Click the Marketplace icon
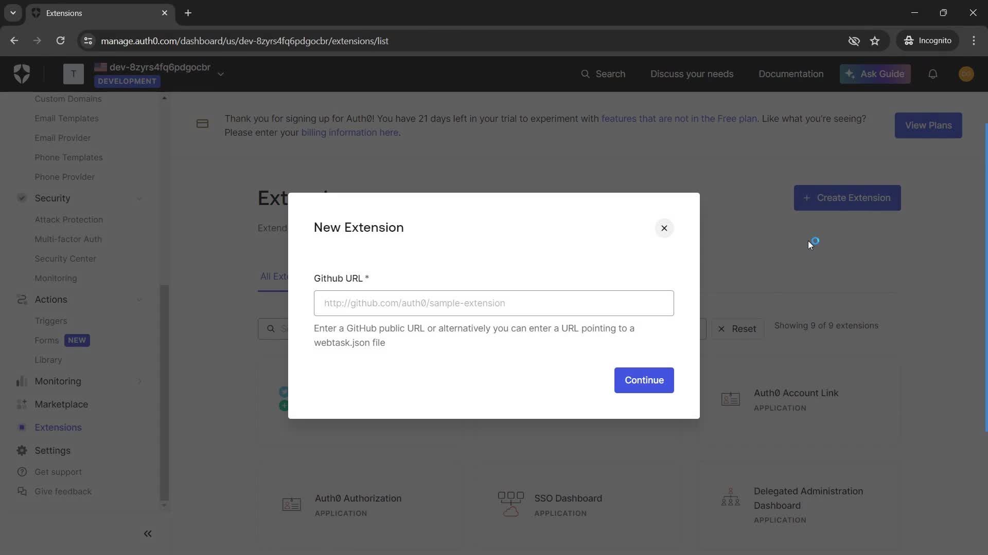Viewport: 988px width, 555px height. [x=22, y=404]
